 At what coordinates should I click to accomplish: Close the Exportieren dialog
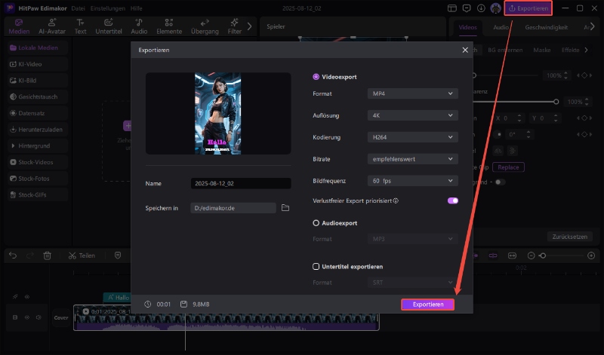465,50
